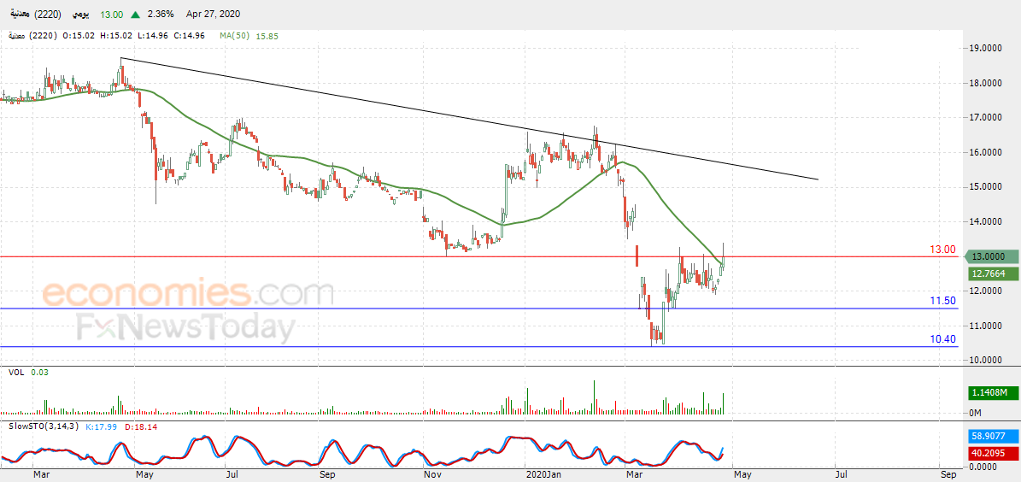Image resolution: width=1021 pixels, height=482 pixels.
Task: Click the 16.0000 price axis label
Action: click(x=986, y=152)
